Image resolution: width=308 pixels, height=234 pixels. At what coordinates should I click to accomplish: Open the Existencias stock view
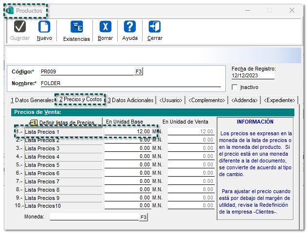click(x=76, y=27)
